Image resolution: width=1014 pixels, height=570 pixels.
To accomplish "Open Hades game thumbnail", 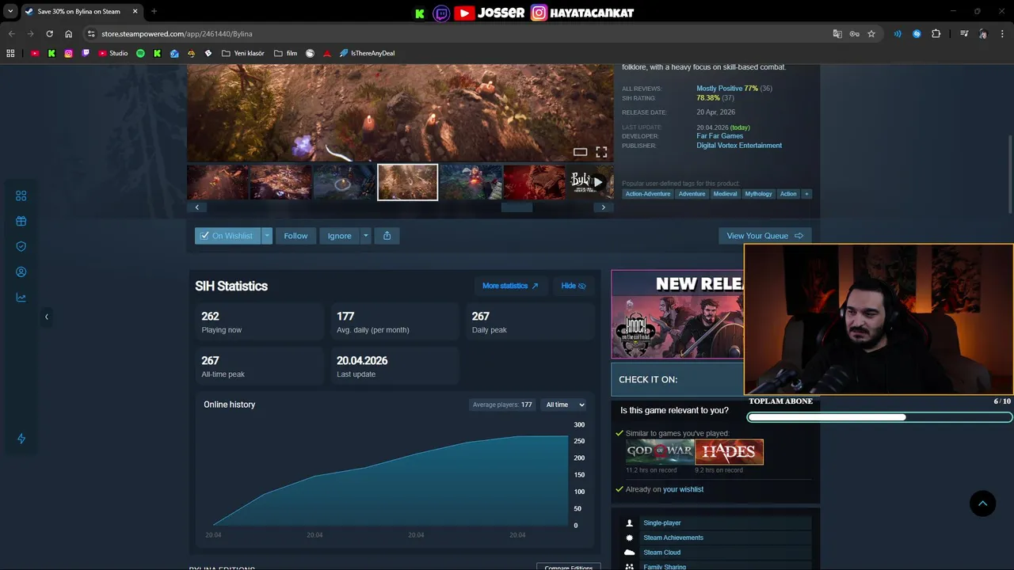I will pyautogui.click(x=730, y=452).
